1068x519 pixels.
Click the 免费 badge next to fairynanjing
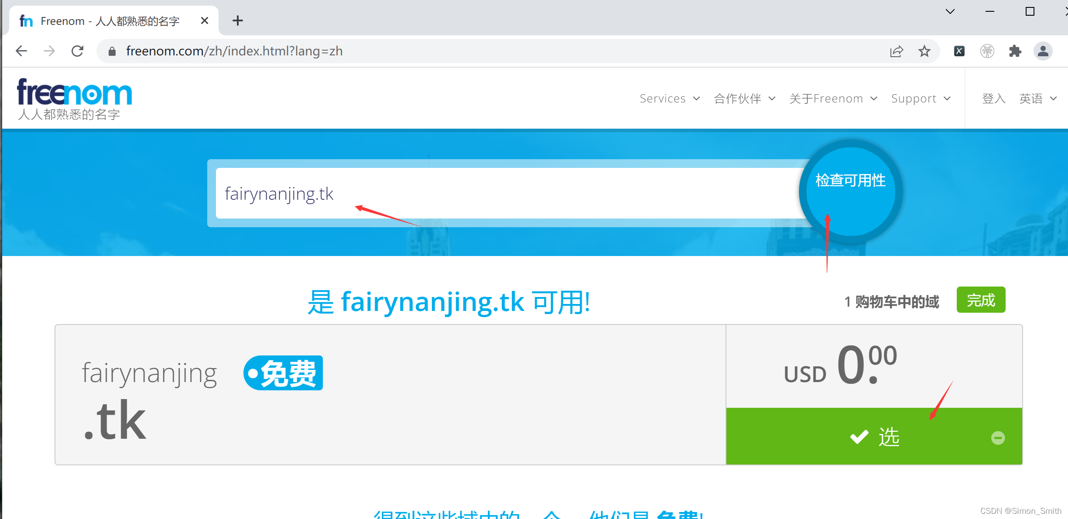[283, 373]
